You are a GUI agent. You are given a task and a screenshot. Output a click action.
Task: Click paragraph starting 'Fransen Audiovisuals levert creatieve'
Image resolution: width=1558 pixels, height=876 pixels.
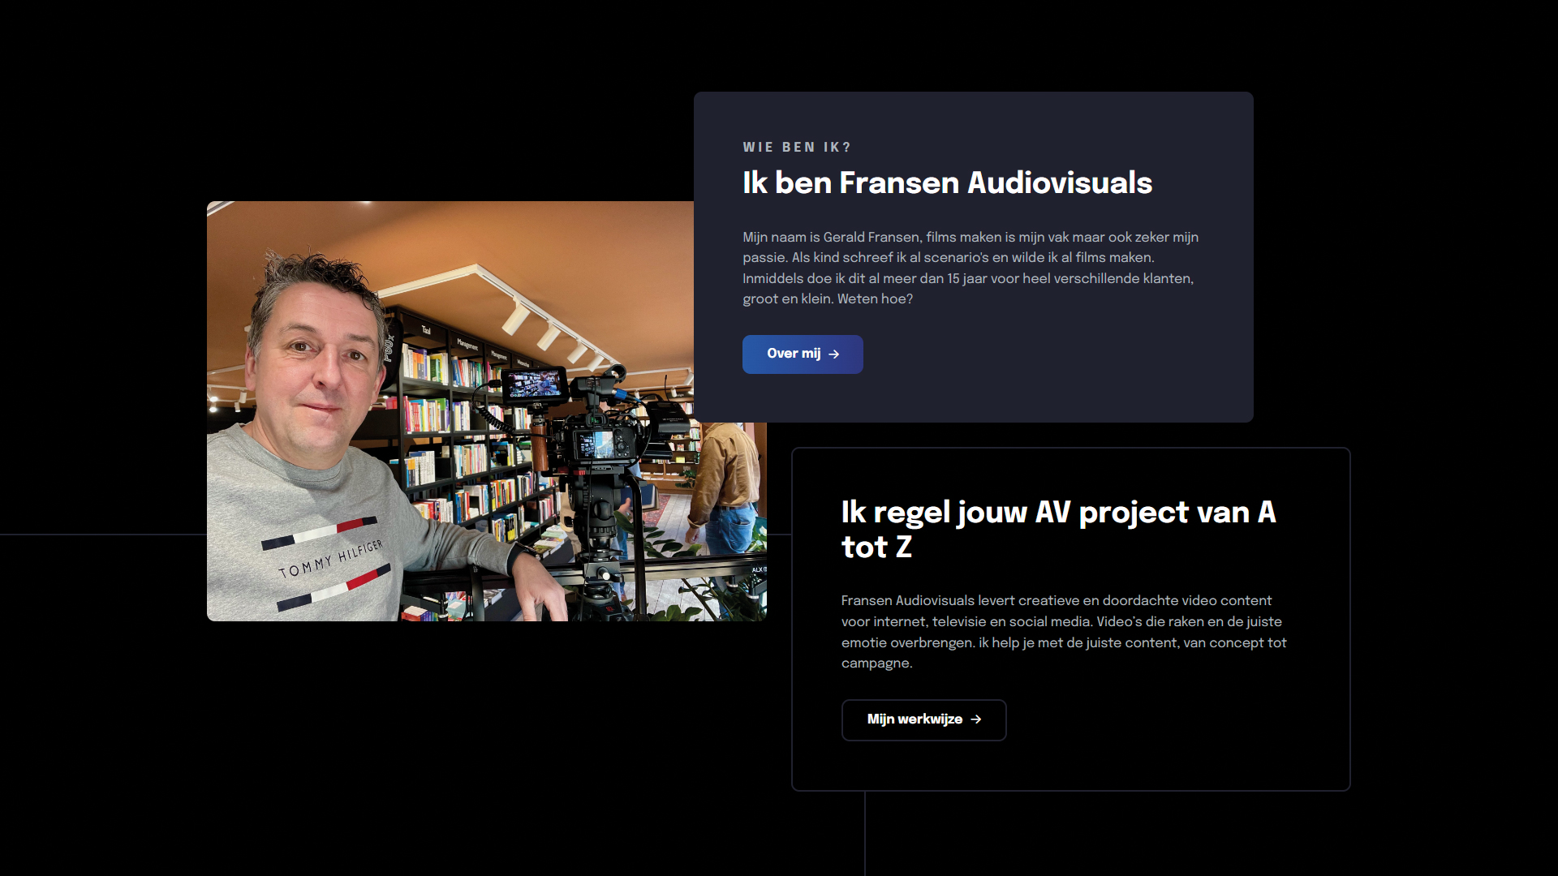pos(1064,632)
